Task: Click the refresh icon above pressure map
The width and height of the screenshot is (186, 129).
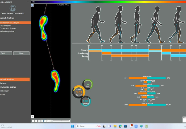Action: click(33, 5)
